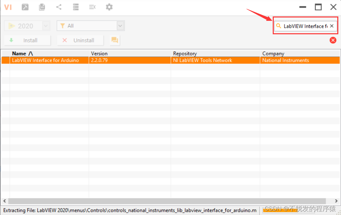Sort the list by the Name column

click(x=49, y=53)
